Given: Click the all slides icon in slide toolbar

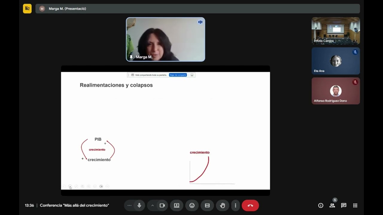Looking at the screenshot, I should pyautogui.click(x=82, y=186).
